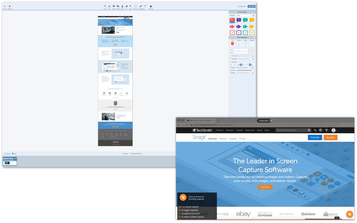Click the top Buy Now button in the header
This screenshot has height=223, width=357.
330,137
